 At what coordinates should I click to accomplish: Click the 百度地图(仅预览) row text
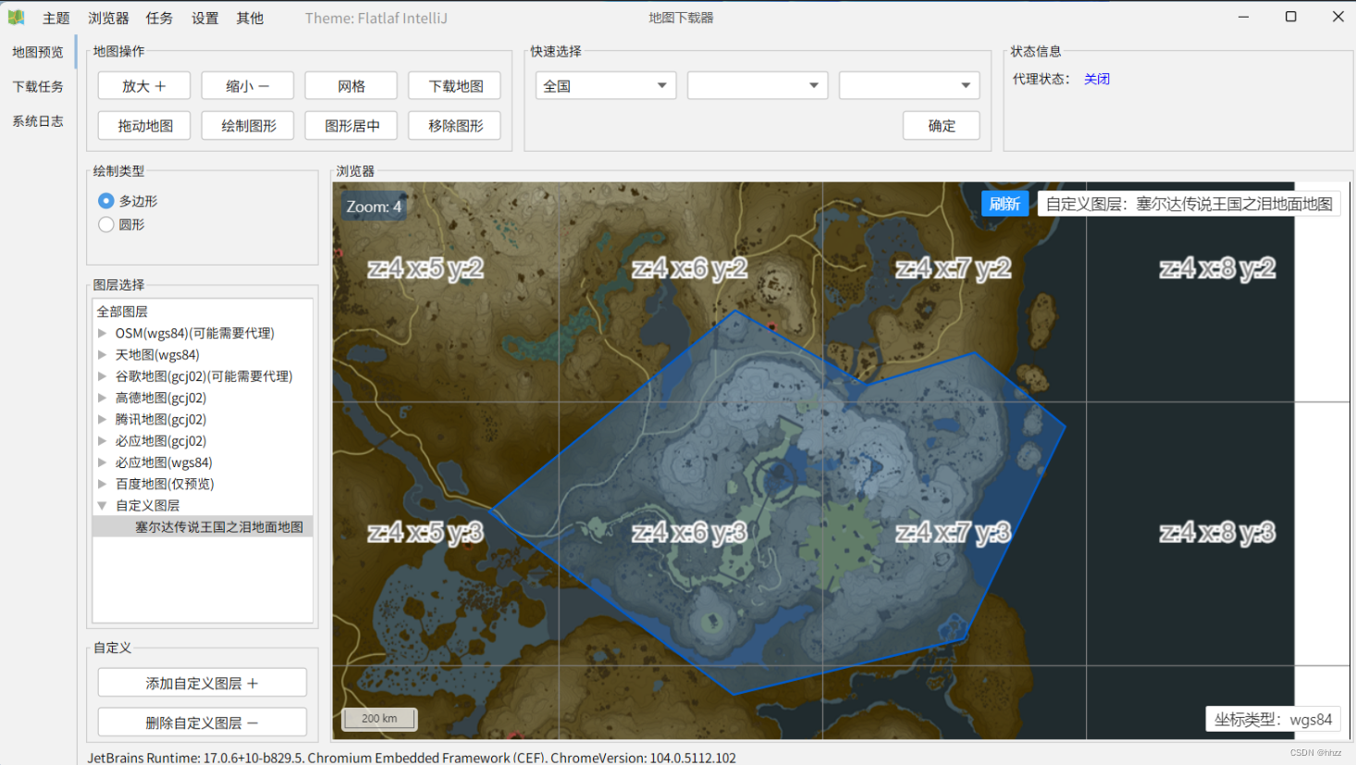[x=165, y=484]
